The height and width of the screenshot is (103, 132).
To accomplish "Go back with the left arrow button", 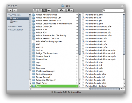I will coord(10,10).
